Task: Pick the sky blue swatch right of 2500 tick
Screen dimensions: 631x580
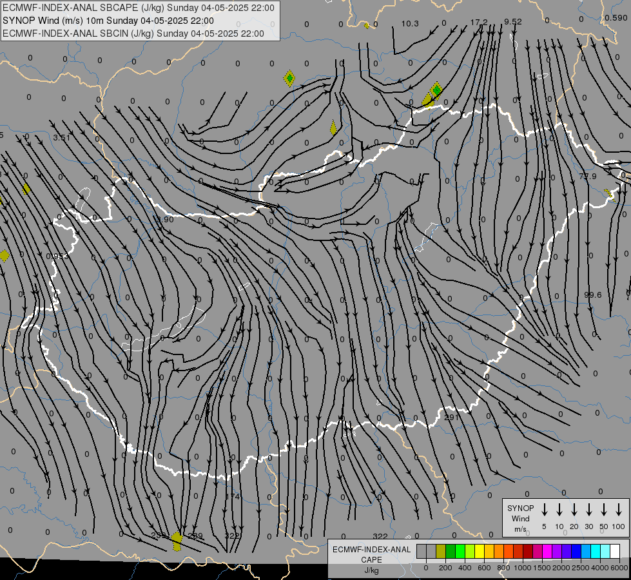Action: tap(587, 551)
